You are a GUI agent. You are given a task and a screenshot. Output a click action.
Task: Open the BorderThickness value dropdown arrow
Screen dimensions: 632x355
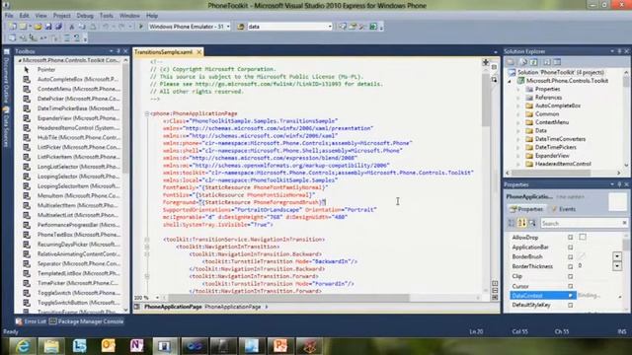point(617,266)
